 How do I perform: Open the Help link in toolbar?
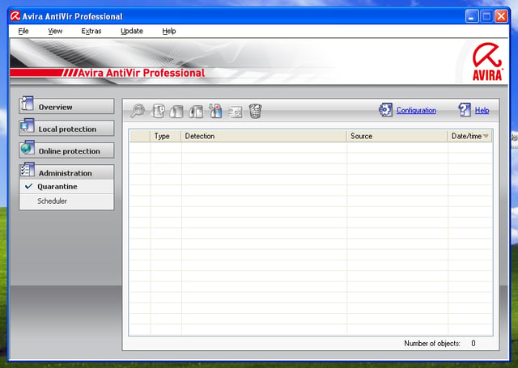coord(482,110)
